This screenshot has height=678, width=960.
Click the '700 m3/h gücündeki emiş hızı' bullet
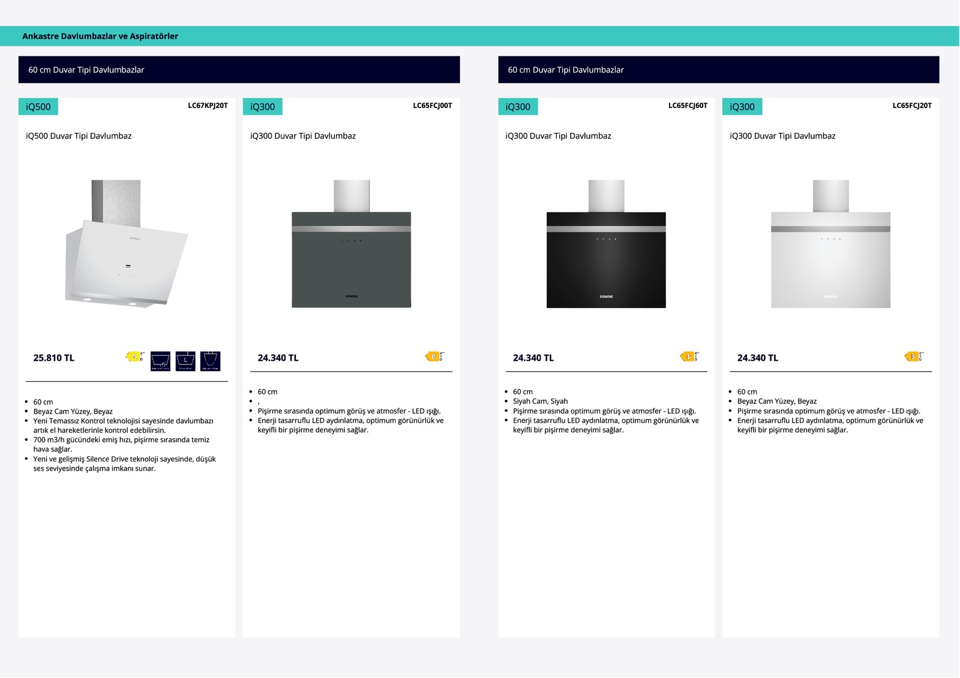(122, 444)
